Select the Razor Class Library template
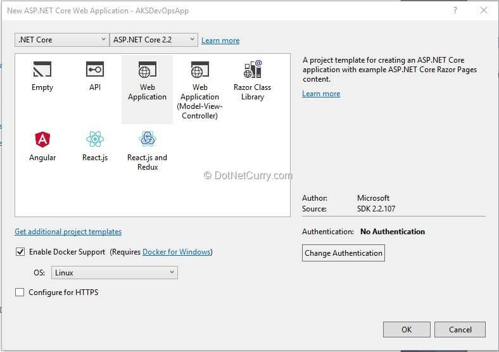This screenshot has height=352, width=499. (253, 80)
